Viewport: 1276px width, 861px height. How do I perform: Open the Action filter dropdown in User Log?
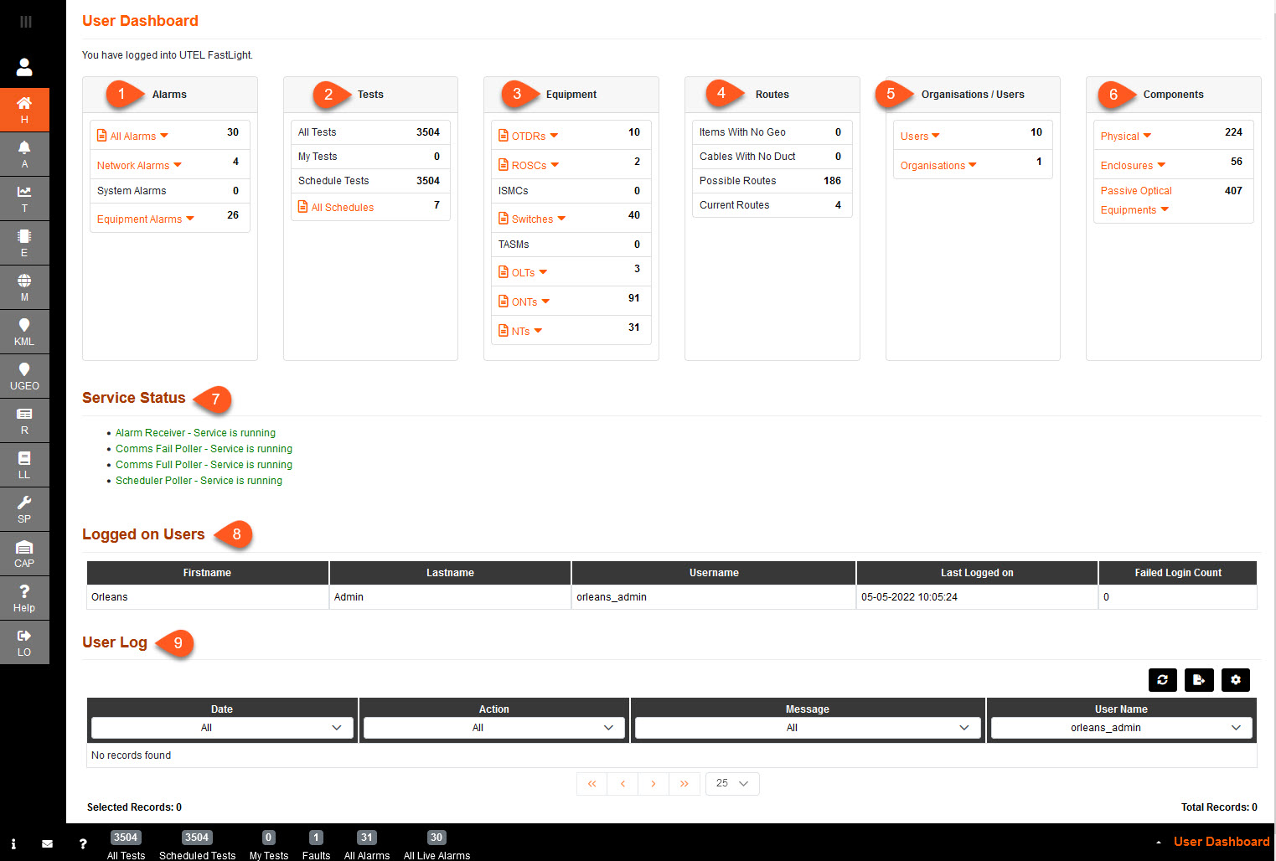coord(493,727)
